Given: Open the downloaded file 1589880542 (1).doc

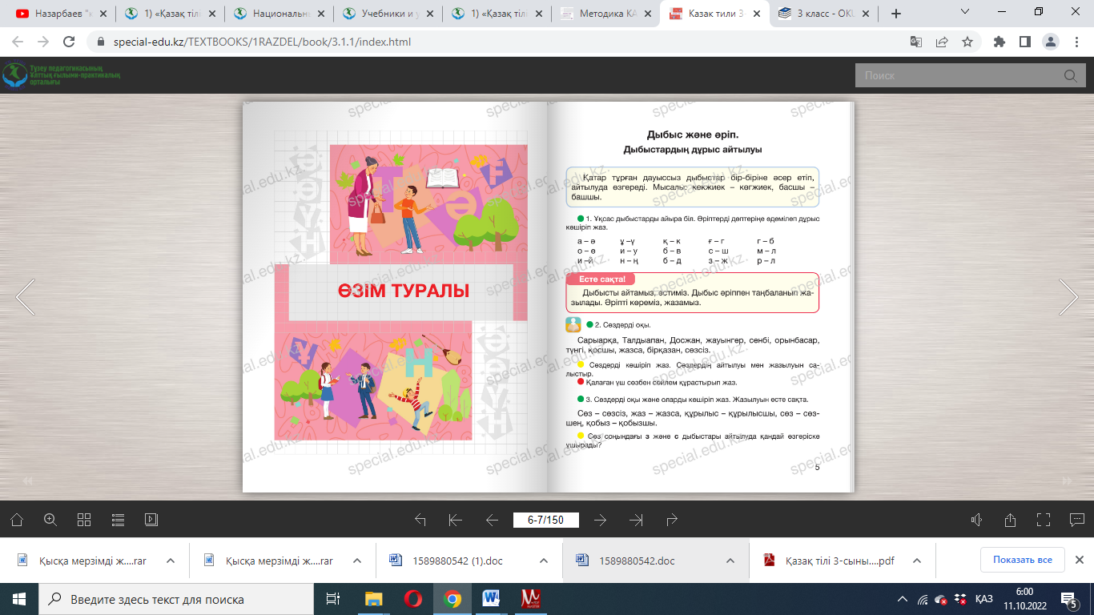Looking at the screenshot, I should (457, 561).
